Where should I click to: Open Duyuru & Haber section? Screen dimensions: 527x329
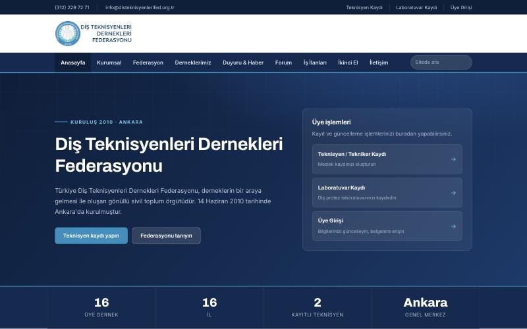[243, 63]
